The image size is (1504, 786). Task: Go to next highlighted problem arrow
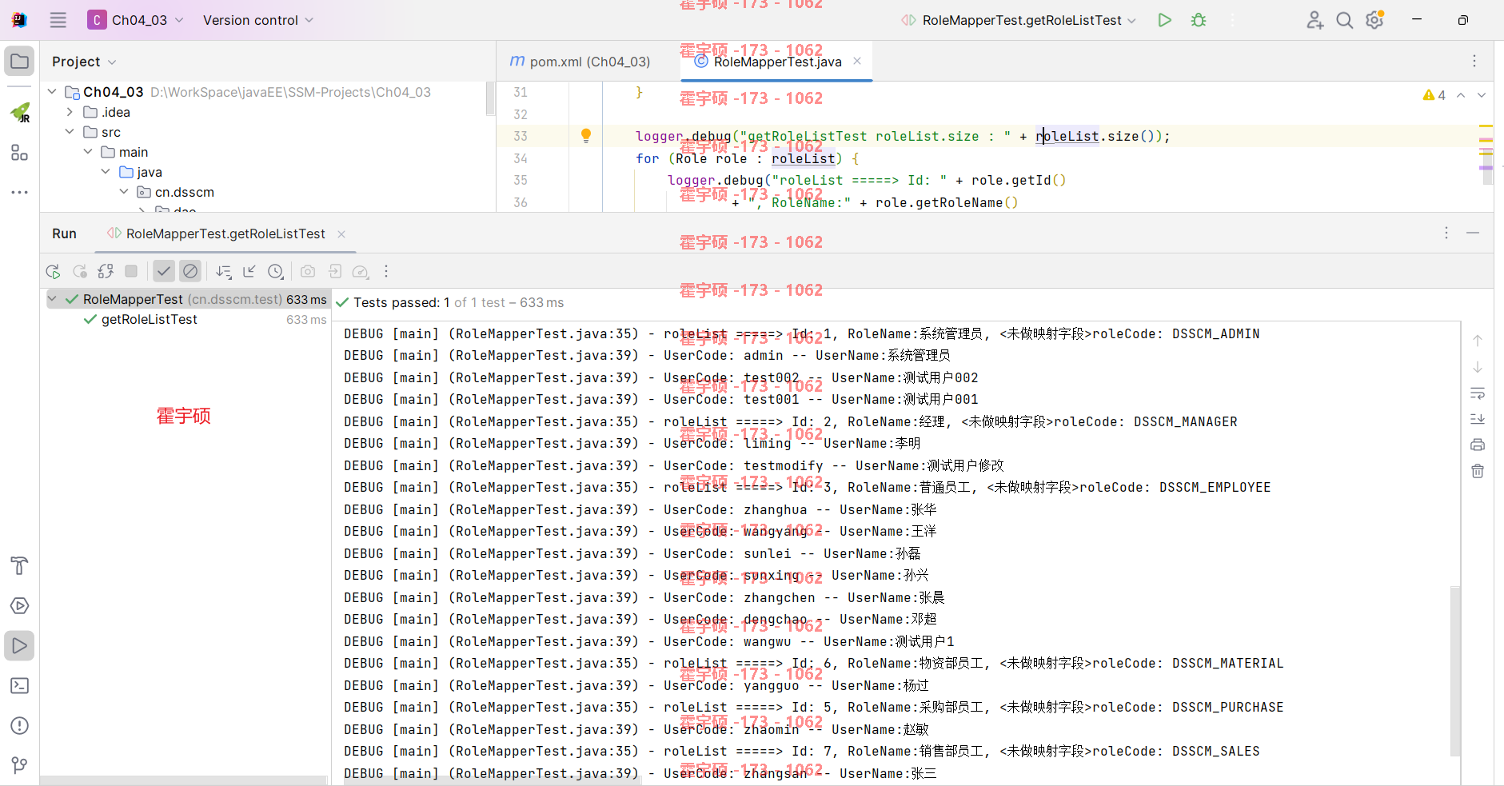point(1482,95)
